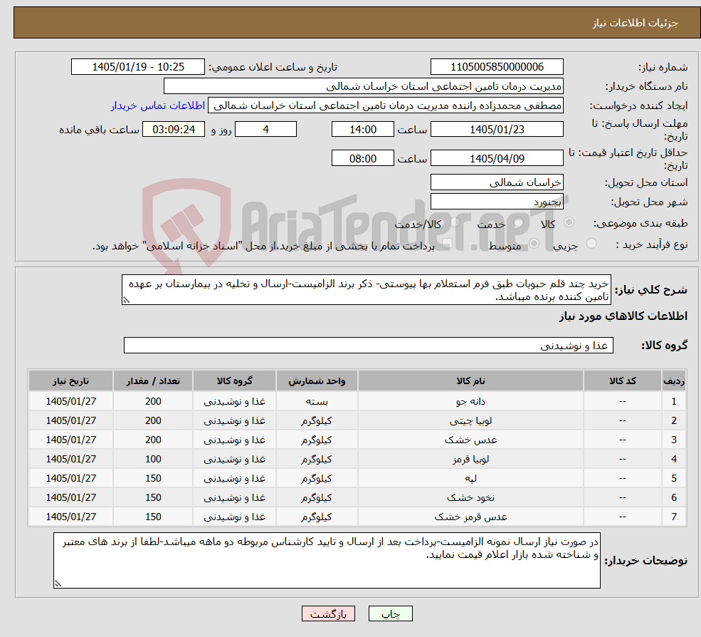Viewport: 701px width, 637px height.
Task: Click quantity 200 in the عدس خشک row
Action: (x=153, y=440)
